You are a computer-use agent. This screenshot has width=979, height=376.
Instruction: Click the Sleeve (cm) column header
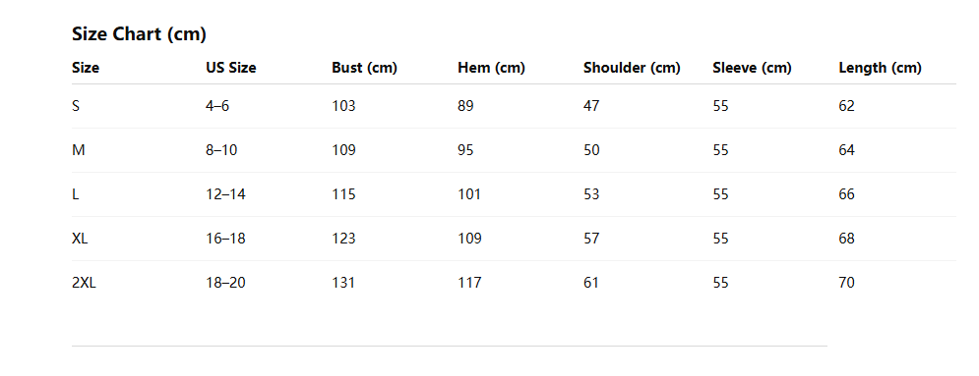[x=752, y=68]
